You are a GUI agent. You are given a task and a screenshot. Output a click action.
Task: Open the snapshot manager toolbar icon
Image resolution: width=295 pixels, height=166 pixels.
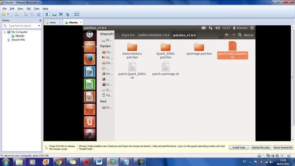39,14
